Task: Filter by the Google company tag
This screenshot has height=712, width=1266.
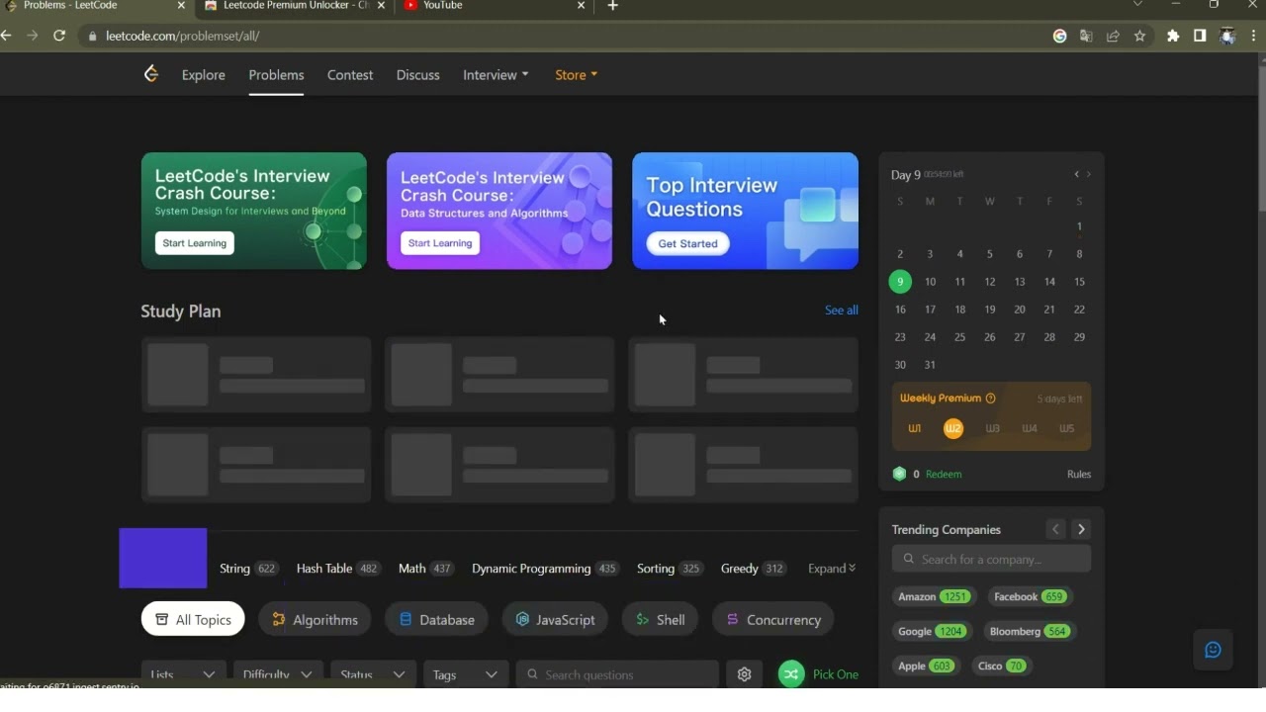Action: (932, 631)
